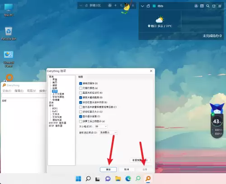226x184 pixels.
Task: Click the Everything icon on the taskbar
Action: [148, 179]
